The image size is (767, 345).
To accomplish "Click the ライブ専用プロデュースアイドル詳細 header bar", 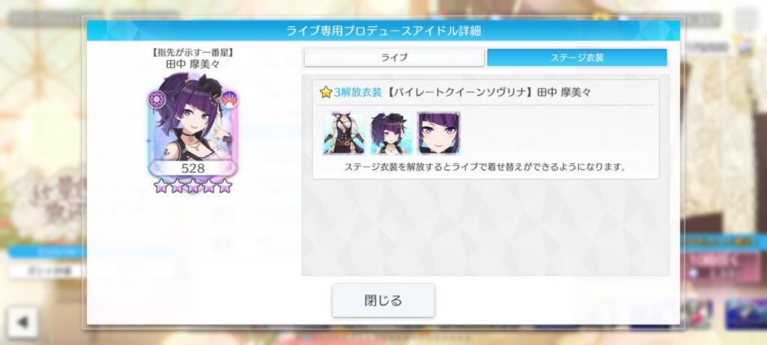I will [383, 31].
